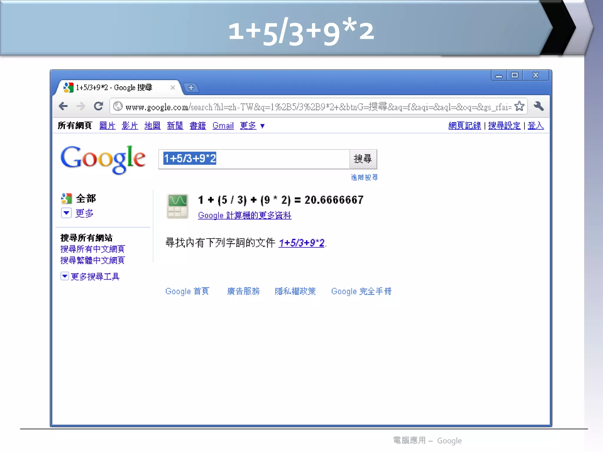Screen dimensions: 603x452
Task: Click the search input field with 1+5/3+9*2
Action: click(254, 159)
